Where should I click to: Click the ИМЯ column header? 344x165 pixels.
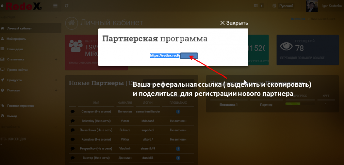[x=96, y=103]
